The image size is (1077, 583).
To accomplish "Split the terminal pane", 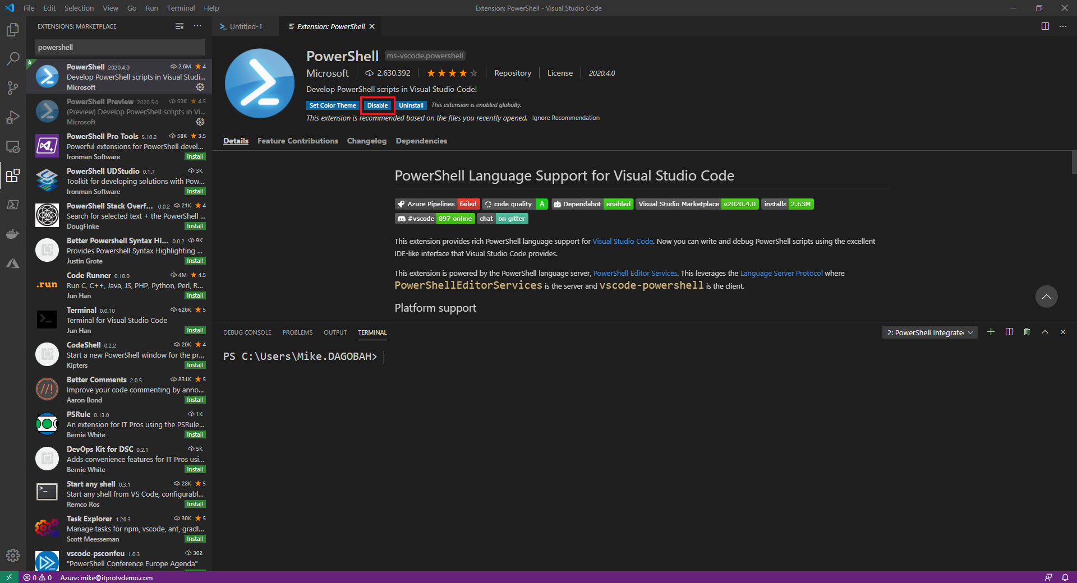I will [1009, 332].
